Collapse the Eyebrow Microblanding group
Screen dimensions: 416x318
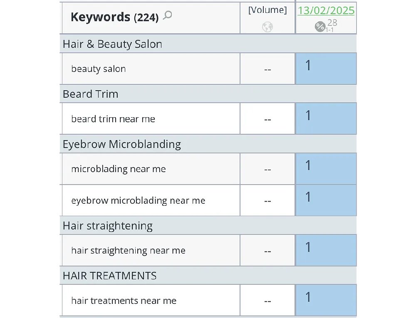click(121, 144)
